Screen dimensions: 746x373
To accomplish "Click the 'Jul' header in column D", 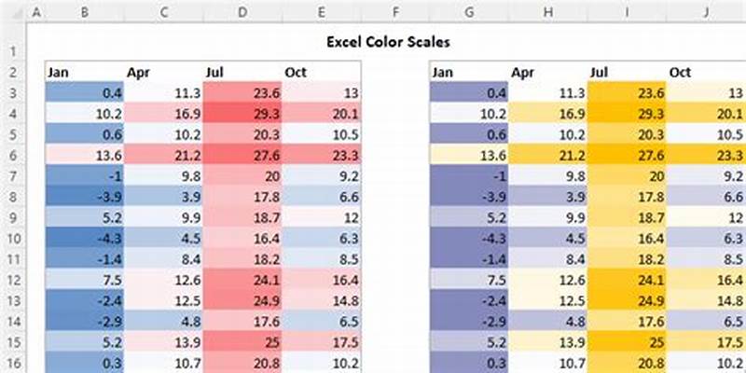I will click(x=242, y=72).
